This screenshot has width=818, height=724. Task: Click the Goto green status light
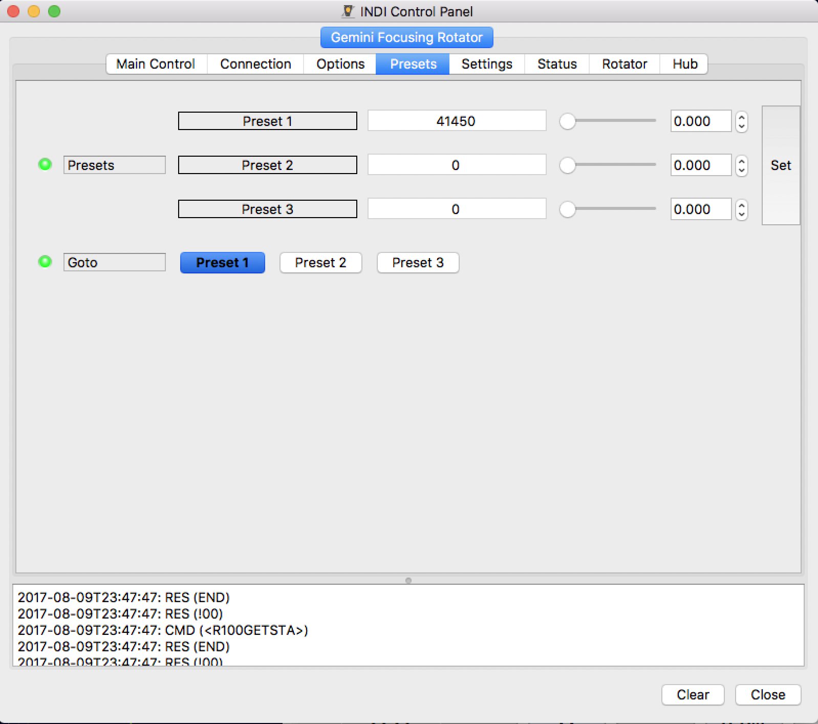(x=45, y=262)
